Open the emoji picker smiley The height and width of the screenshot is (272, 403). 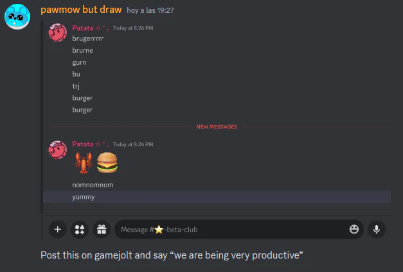[354, 229]
